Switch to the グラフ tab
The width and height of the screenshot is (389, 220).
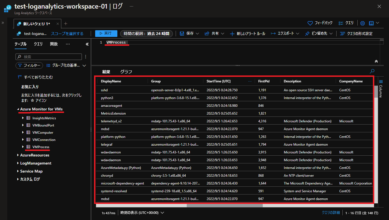[126, 72]
